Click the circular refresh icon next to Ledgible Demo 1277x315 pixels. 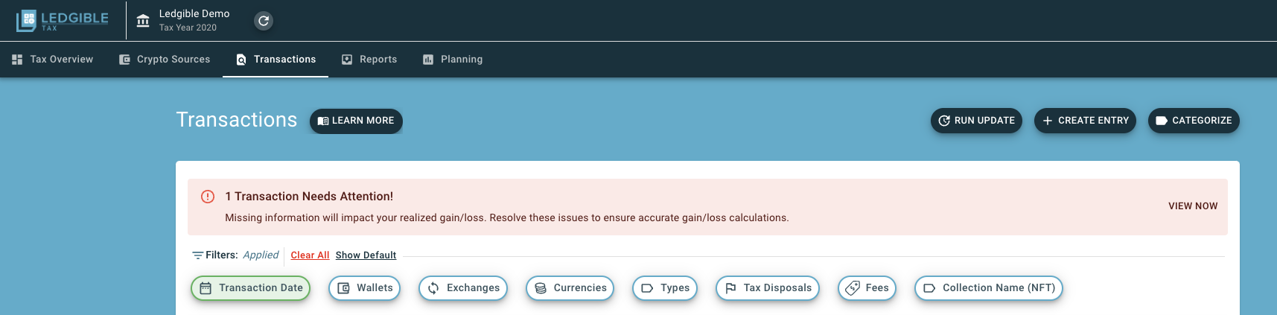coord(264,21)
